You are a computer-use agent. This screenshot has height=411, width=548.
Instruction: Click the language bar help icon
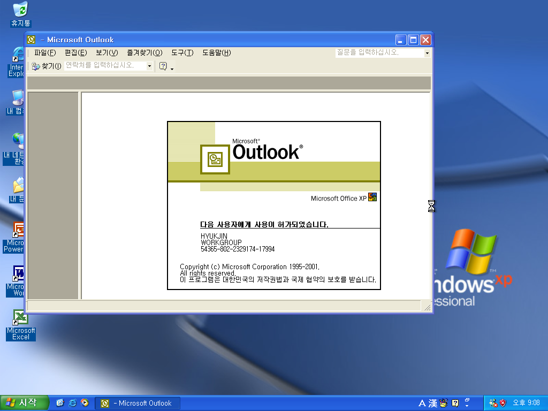pyautogui.click(x=455, y=404)
